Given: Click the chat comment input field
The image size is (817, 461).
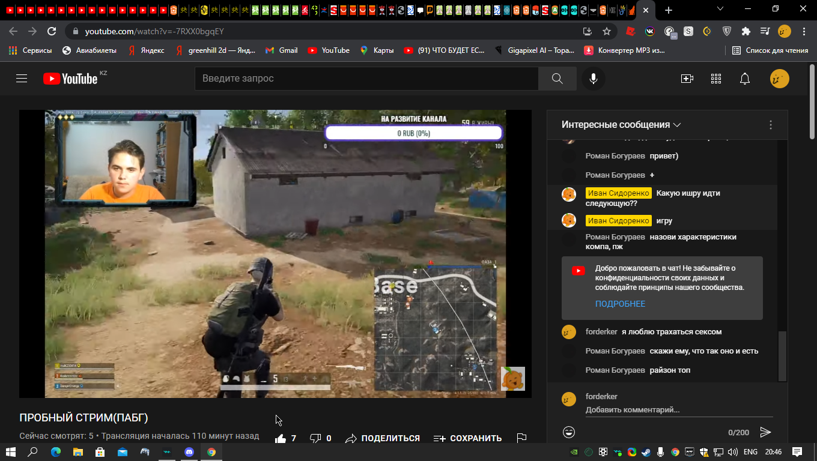Looking at the screenshot, I should point(679,410).
